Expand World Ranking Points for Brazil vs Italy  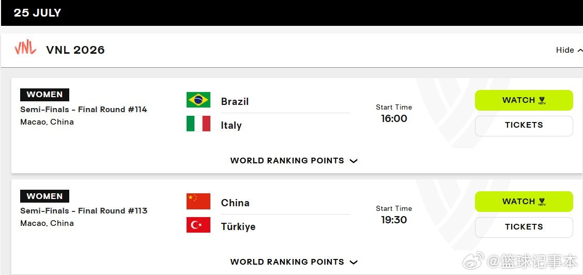294,161
